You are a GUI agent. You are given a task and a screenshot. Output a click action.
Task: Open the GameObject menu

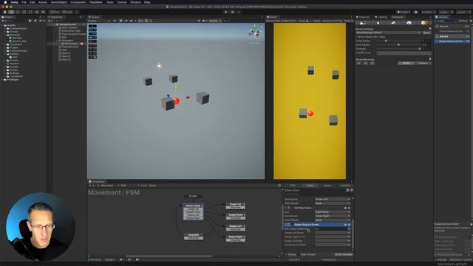(59, 2)
